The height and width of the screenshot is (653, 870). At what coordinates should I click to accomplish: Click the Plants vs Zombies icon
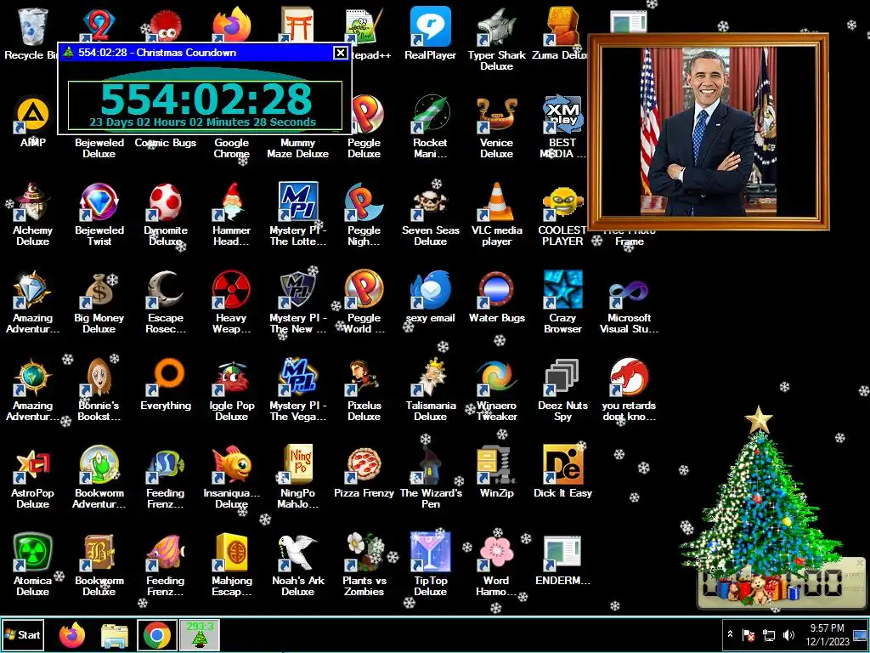pyautogui.click(x=364, y=553)
